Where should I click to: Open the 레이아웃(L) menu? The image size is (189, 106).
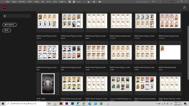tap(22, 2)
